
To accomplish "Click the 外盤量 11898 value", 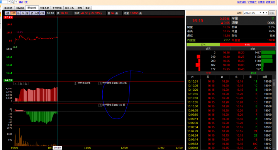I will click(x=271, y=40).
